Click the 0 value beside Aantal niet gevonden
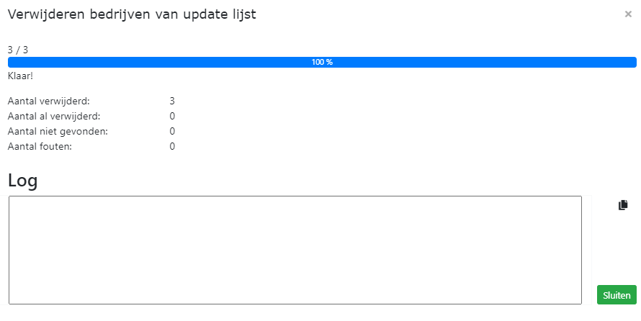641x321 pixels. pyautogui.click(x=172, y=131)
